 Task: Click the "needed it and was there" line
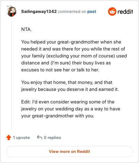click(x=73, y=49)
